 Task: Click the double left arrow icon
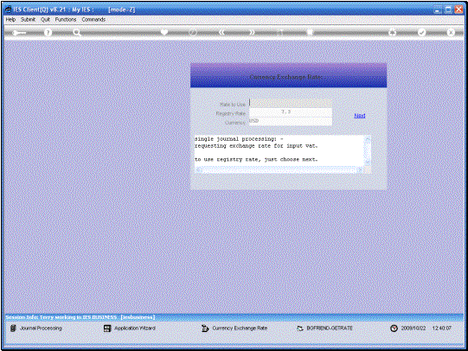221,32
